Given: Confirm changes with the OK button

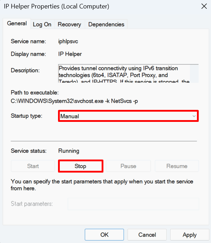Looking at the screenshot, I should point(104,235).
